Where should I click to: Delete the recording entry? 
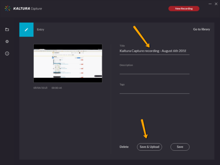point(124,147)
